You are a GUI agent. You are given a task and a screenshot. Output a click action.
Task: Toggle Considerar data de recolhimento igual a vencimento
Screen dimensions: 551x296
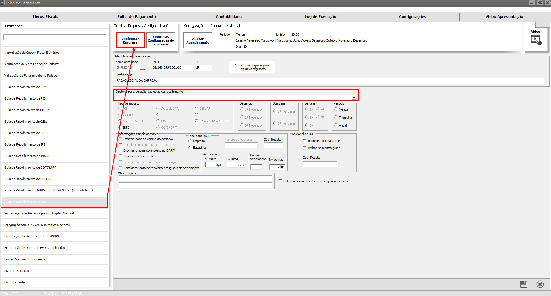click(x=121, y=168)
